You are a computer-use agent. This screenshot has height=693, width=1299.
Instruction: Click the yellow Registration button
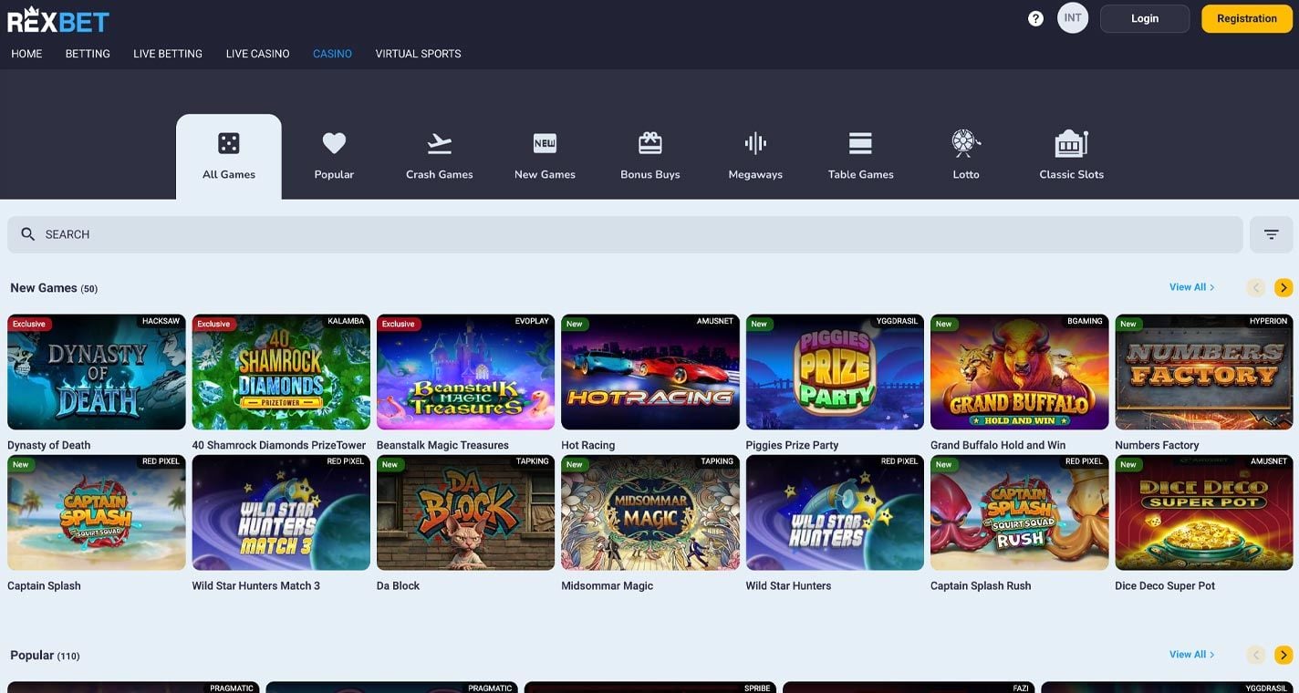pyautogui.click(x=1247, y=18)
